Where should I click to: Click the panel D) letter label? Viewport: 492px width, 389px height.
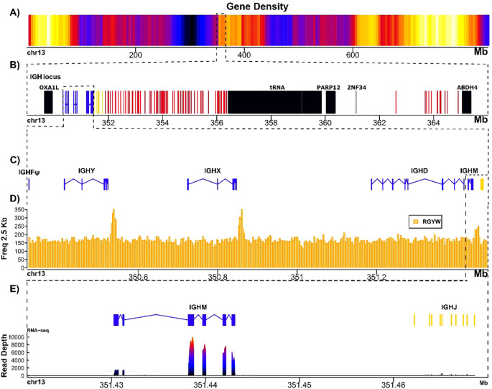[14, 198]
